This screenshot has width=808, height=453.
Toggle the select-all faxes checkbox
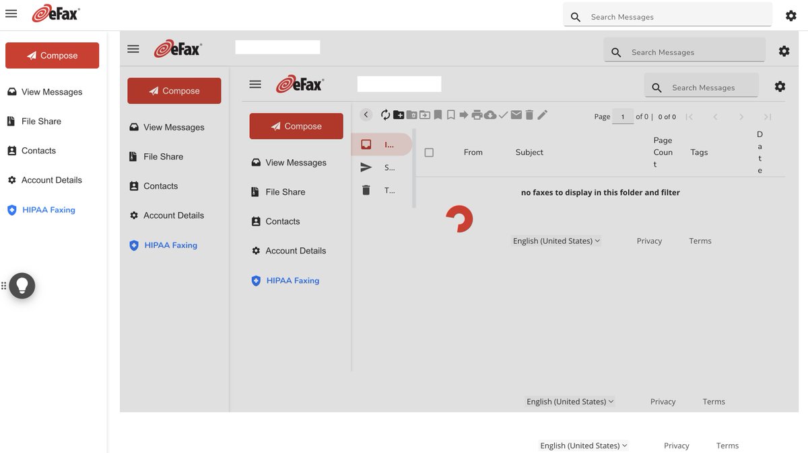point(429,153)
